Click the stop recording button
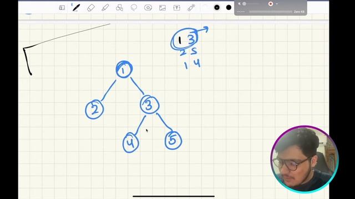This screenshot has width=355, height=199. [271, 4]
